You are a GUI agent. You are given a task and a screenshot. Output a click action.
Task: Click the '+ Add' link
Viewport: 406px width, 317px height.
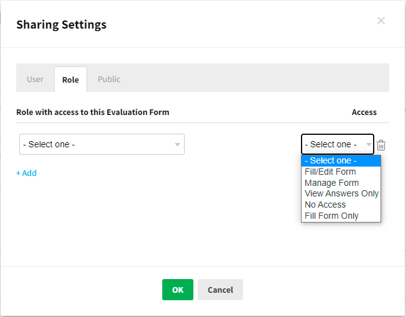[x=26, y=173]
